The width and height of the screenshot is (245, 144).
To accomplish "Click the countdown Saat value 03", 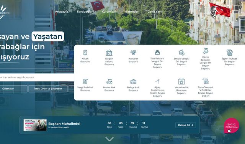I will click(x=121, y=123).
